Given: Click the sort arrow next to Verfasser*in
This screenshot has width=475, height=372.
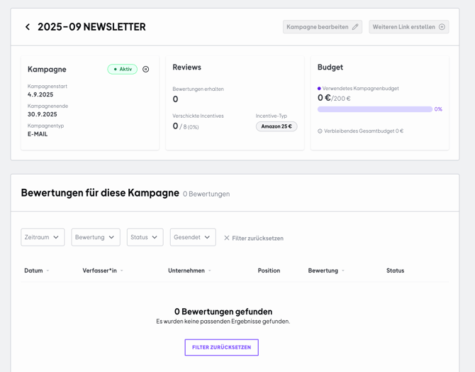Looking at the screenshot, I should (122, 270).
